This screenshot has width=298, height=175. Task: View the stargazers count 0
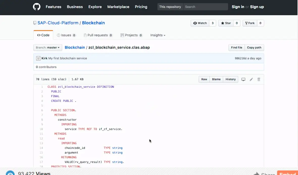coord(237,23)
